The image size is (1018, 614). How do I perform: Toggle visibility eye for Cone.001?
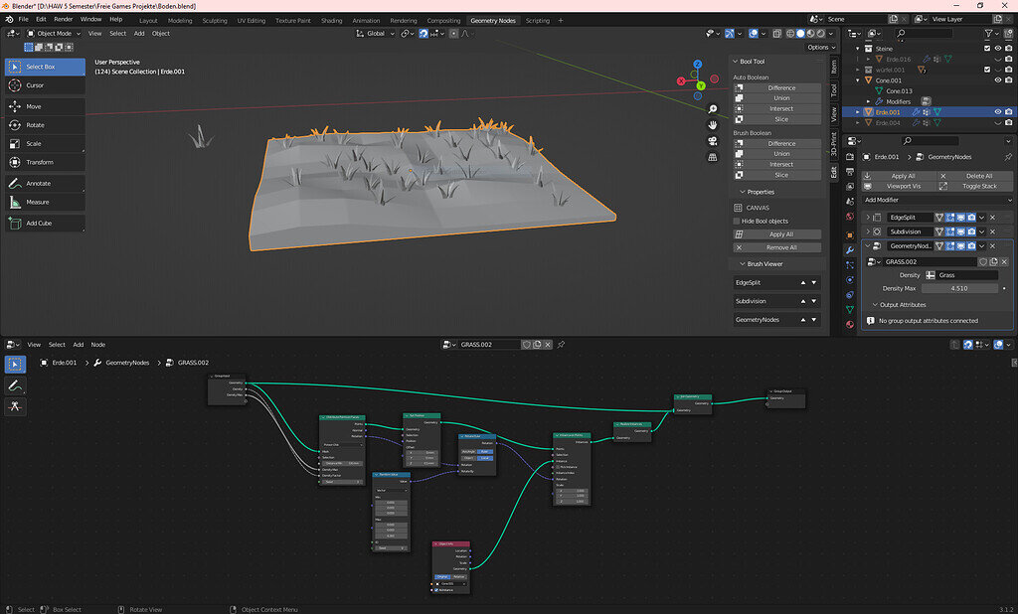tap(997, 80)
